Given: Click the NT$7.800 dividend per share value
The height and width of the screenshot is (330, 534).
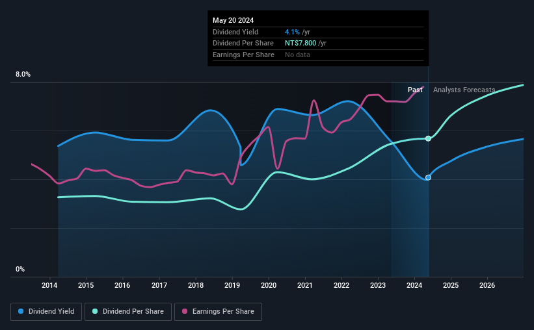Looking at the screenshot, I should (x=300, y=44).
